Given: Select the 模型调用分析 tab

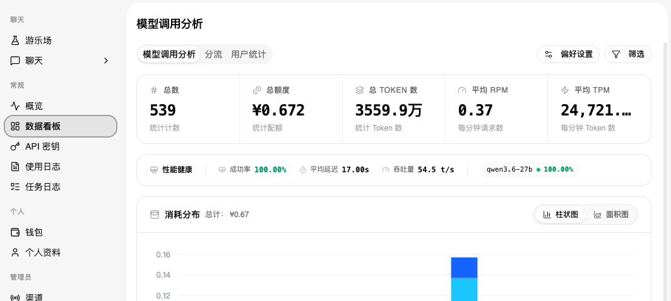Looking at the screenshot, I should coord(169,54).
